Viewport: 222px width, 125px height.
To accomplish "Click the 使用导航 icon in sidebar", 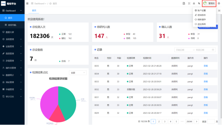I will click(x=6, y=25).
